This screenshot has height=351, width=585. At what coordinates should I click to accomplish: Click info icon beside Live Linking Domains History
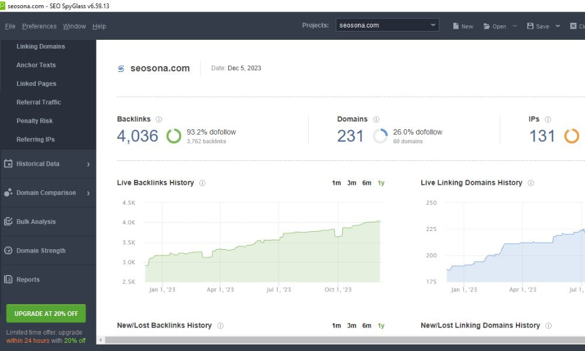531,183
